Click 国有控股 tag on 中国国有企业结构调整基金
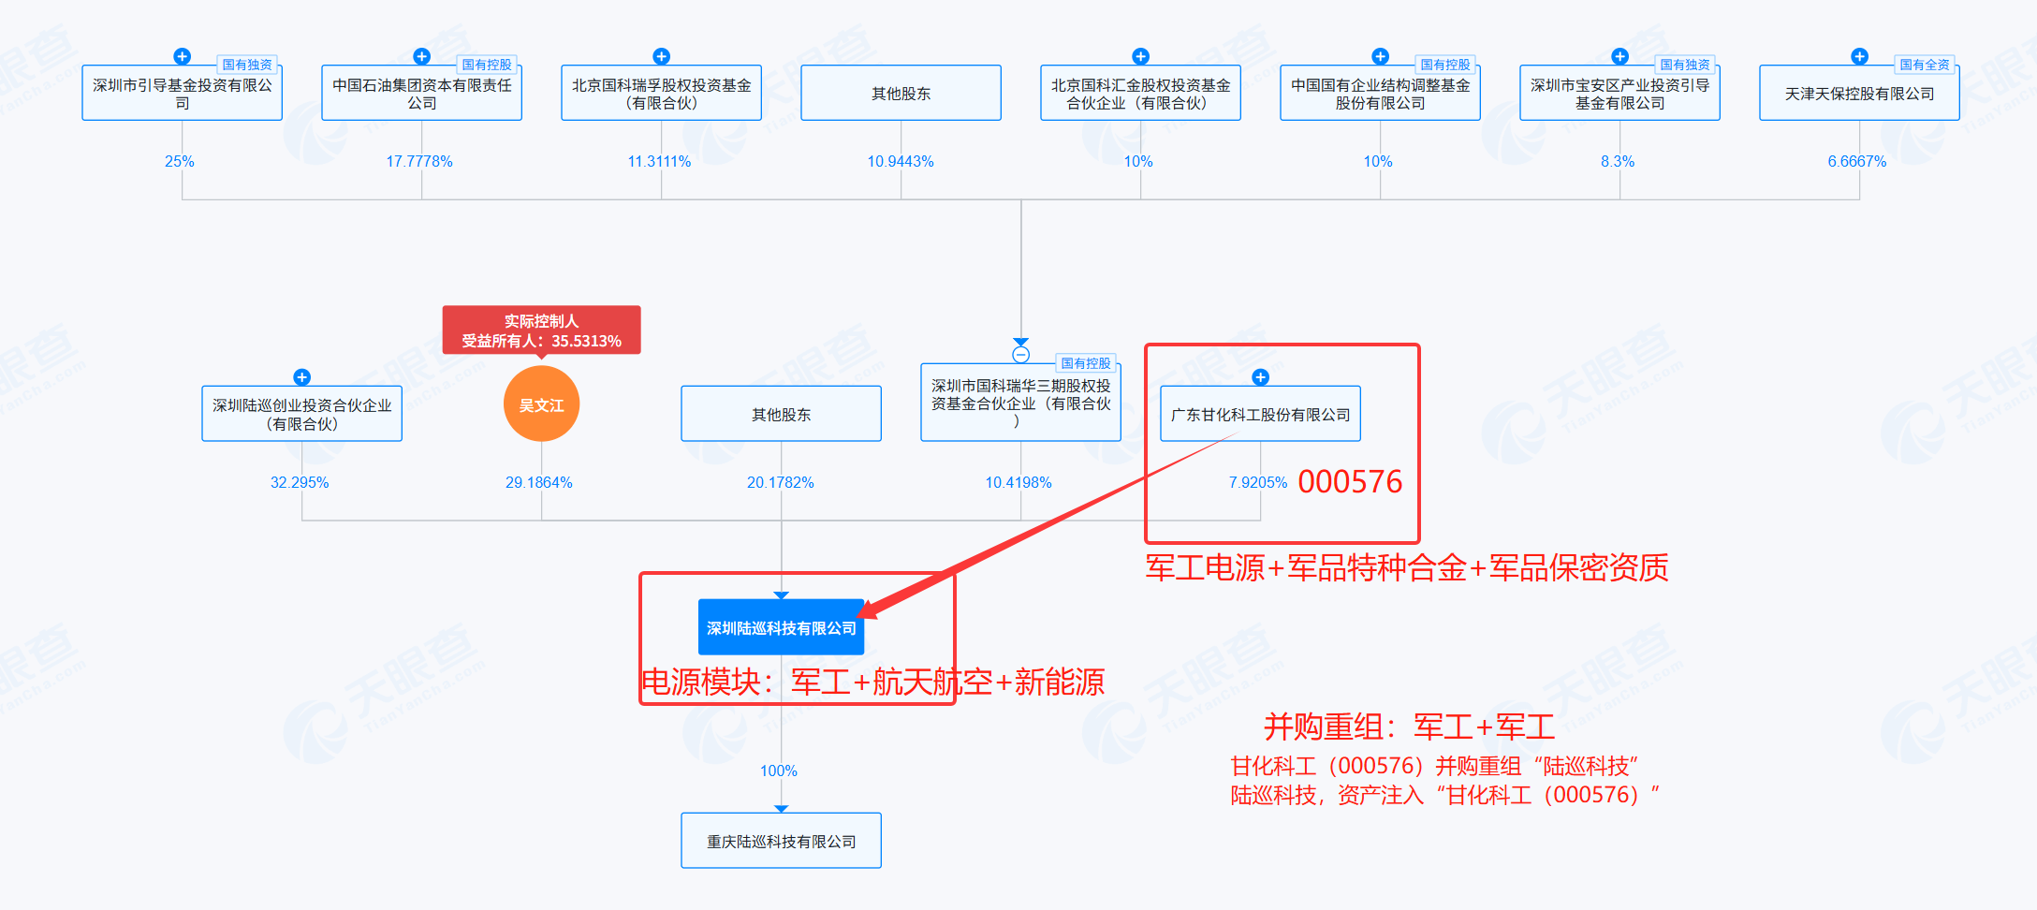2037x910 pixels. pos(1445,65)
